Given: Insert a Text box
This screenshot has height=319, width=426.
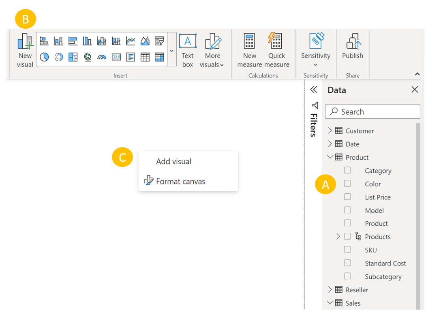Looking at the screenshot, I should pos(187,50).
